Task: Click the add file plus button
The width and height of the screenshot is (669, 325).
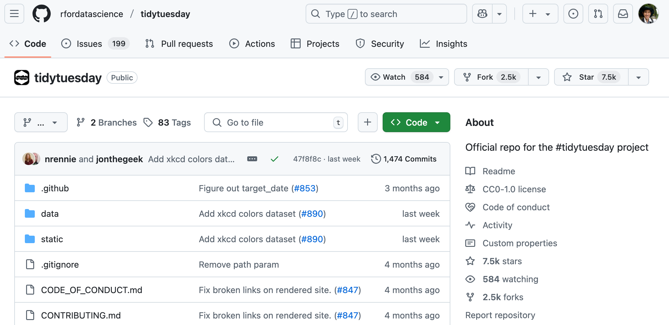Action: coord(367,122)
